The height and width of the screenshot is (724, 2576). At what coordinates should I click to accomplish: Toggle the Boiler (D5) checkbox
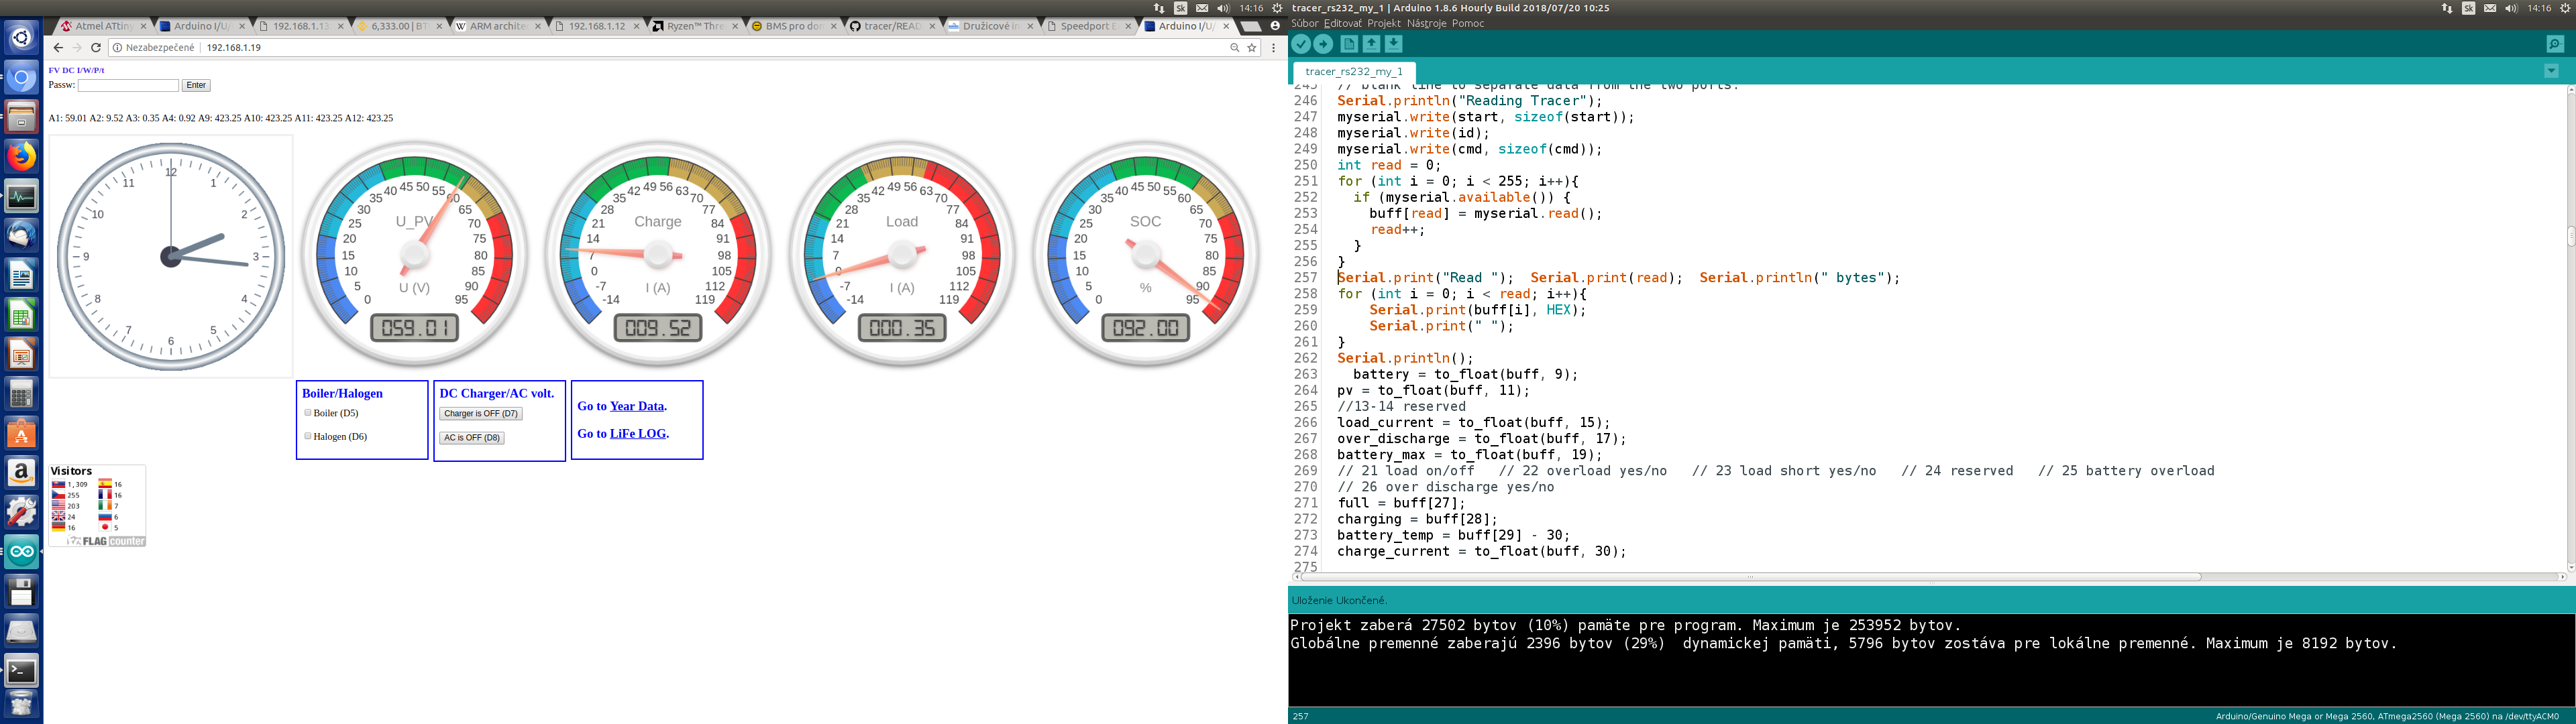[x=308, y=412]
